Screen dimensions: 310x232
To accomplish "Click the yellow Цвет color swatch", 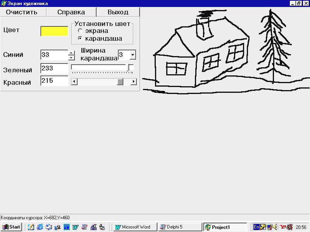I will (x=54, y=31).
